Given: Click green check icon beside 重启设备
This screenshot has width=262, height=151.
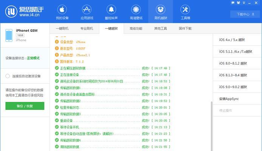Looking at the screenshot, I should (x=57, y=120).
